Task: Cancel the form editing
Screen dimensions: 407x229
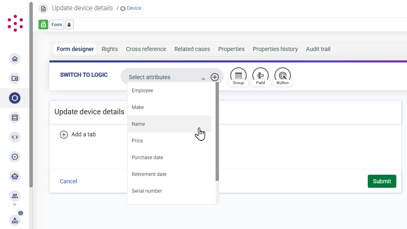Action: coord(69,181)
